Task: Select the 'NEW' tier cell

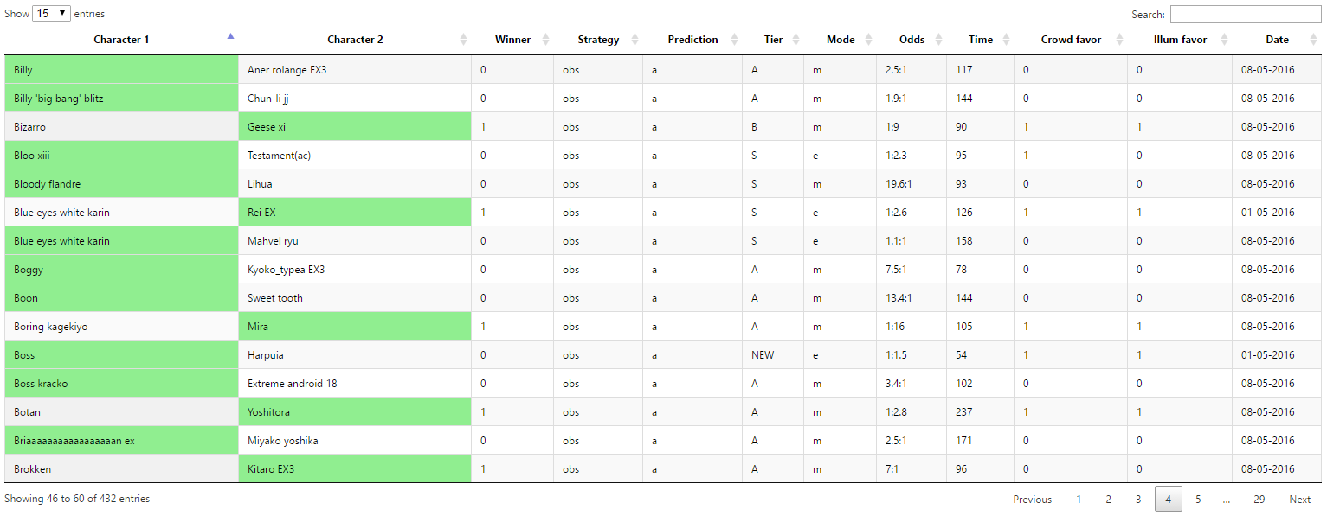Action: [x=773, y=355]
